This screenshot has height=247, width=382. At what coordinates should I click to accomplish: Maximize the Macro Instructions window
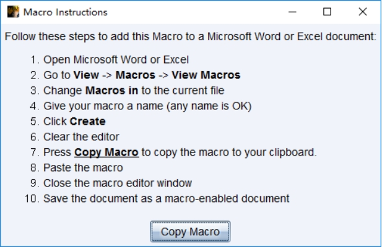pyautogui.click(x=328, y=12)
